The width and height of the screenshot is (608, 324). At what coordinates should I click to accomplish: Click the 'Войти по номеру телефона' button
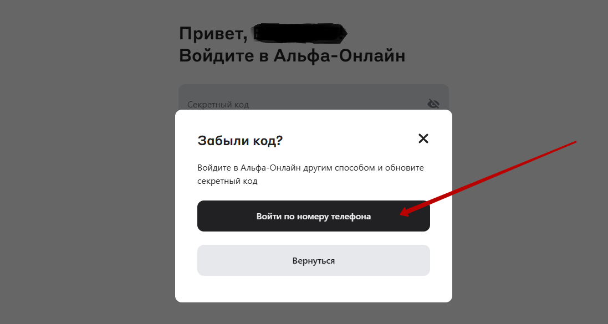(x=313, y=216)
